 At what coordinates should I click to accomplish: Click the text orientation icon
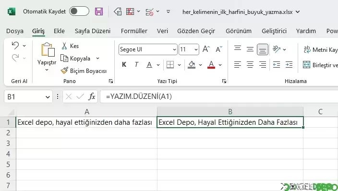click(x=277, y=49)
